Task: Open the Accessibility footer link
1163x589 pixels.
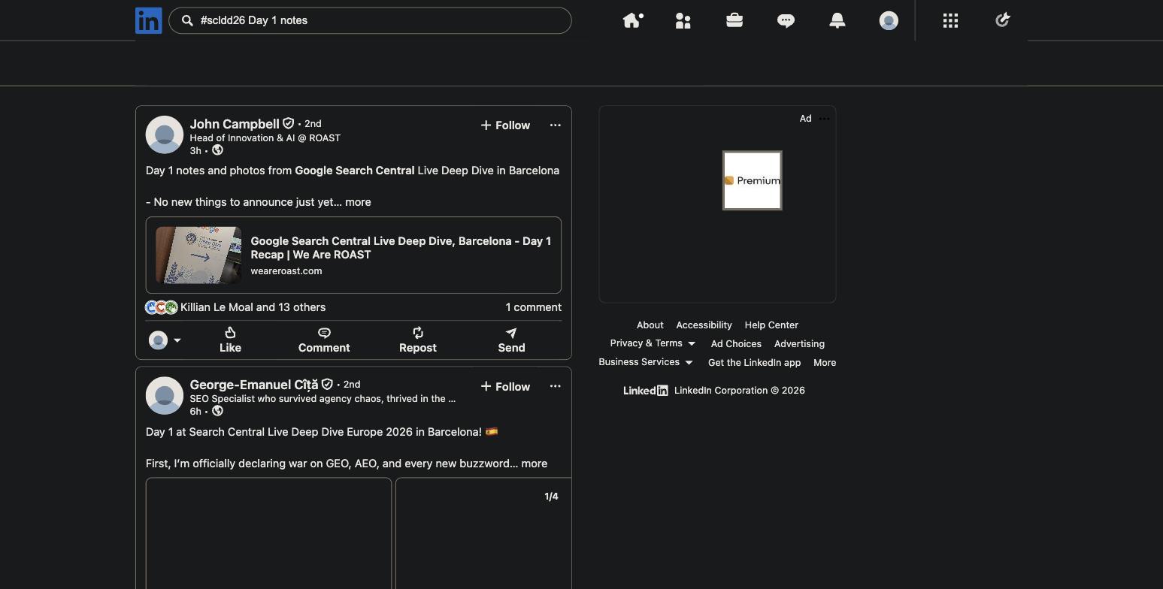Action: pyautogui.click(x=704, y=325)
